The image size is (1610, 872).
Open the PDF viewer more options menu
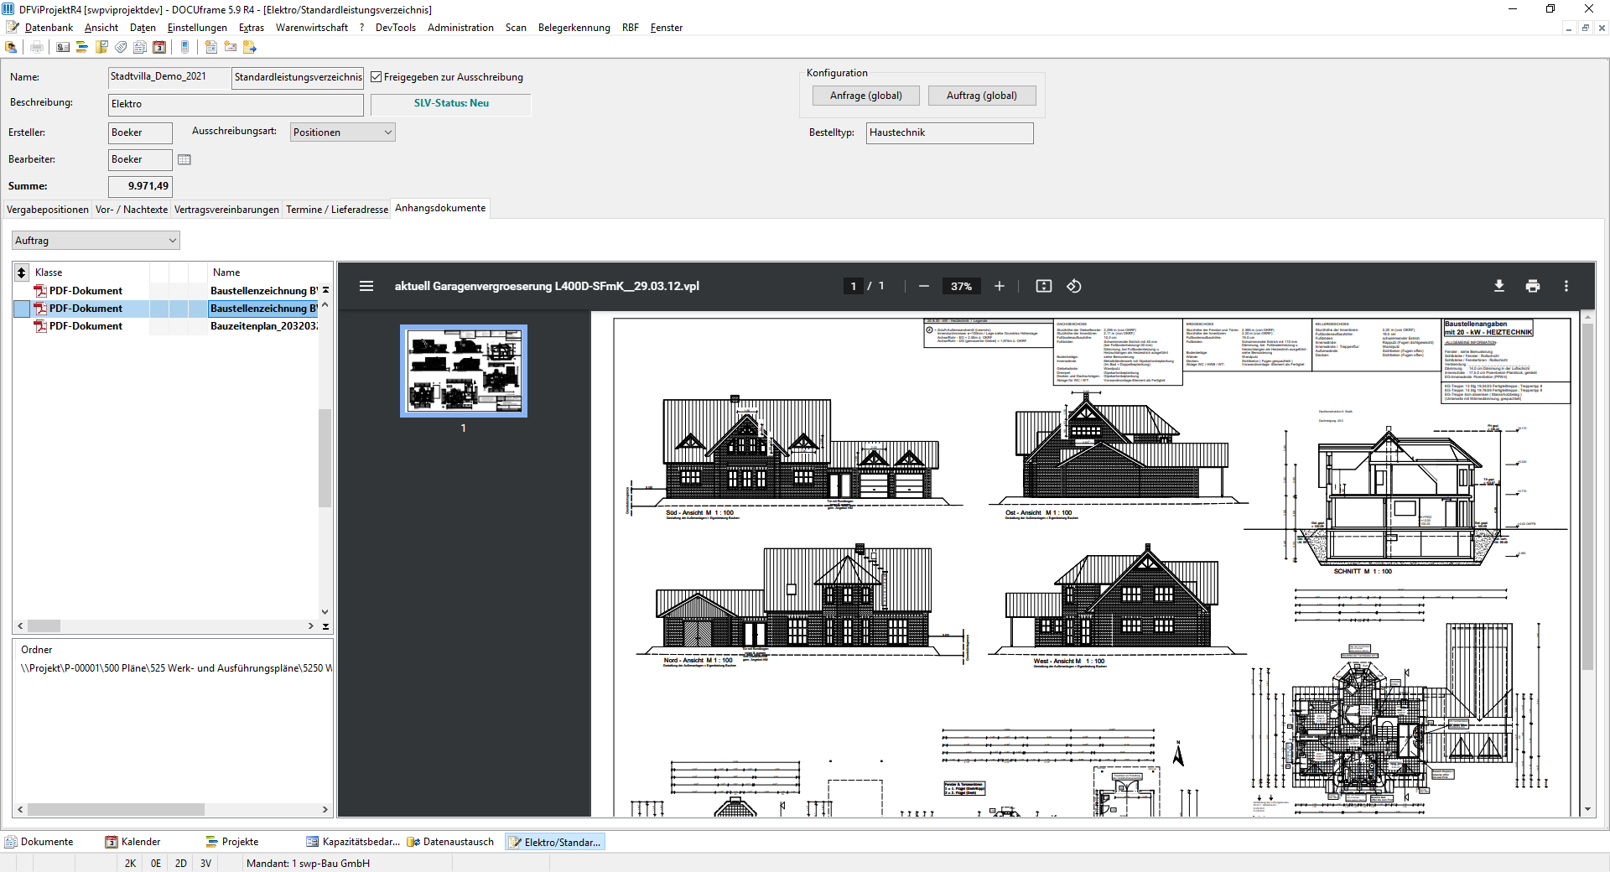tap(1566, 286)
